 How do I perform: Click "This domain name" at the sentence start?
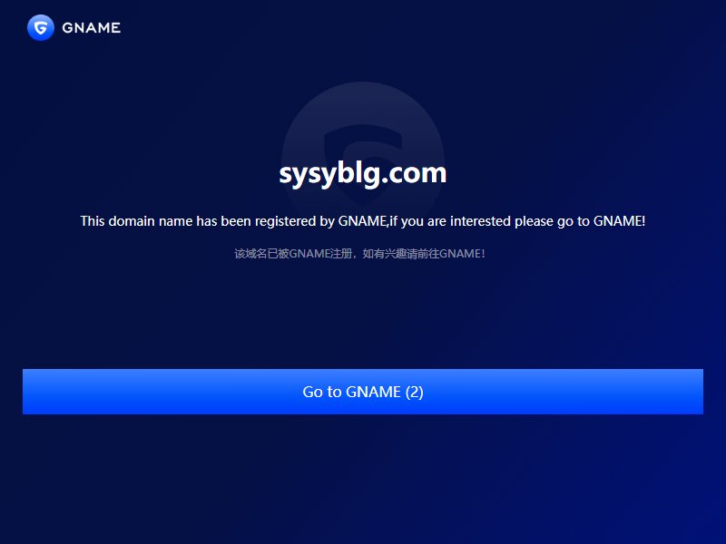[x=137, y=221]
